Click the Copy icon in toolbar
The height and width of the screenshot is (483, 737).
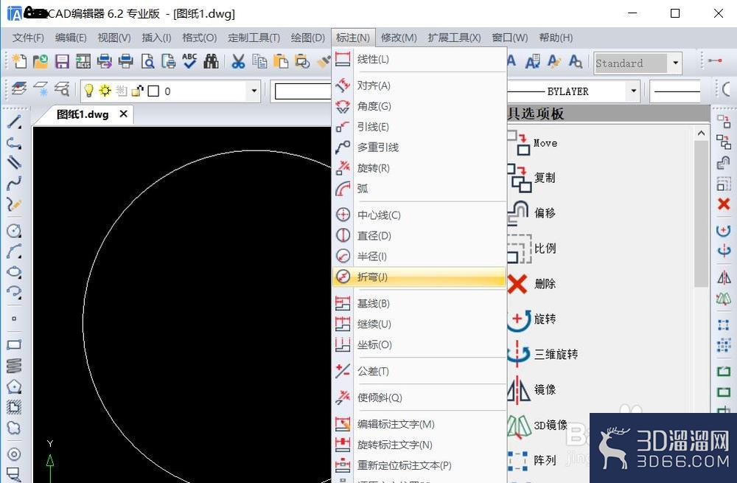(259, 62)
